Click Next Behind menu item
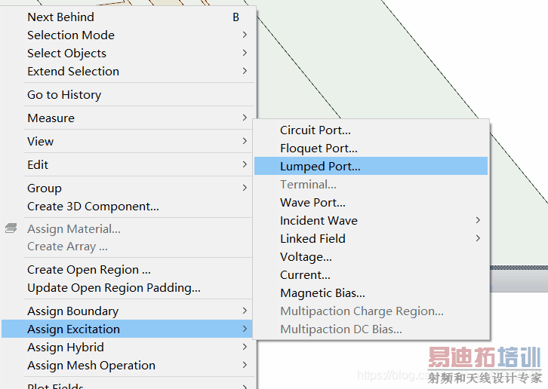This screenshot has width=548, height=389. point(60,17)
